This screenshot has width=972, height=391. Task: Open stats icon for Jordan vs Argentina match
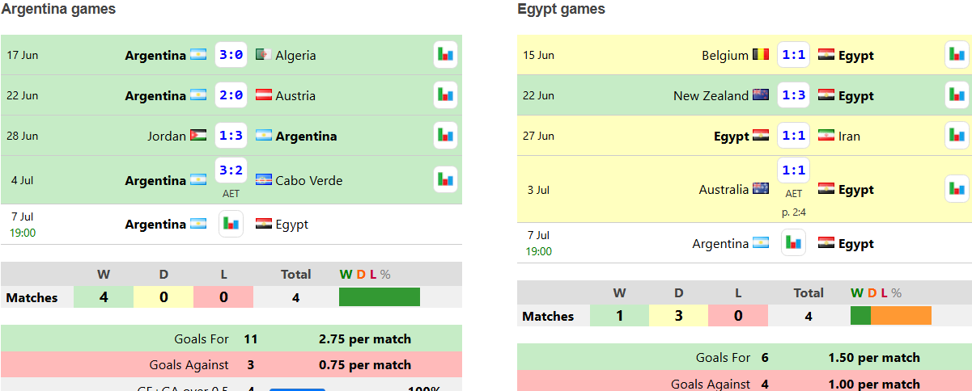445,136
